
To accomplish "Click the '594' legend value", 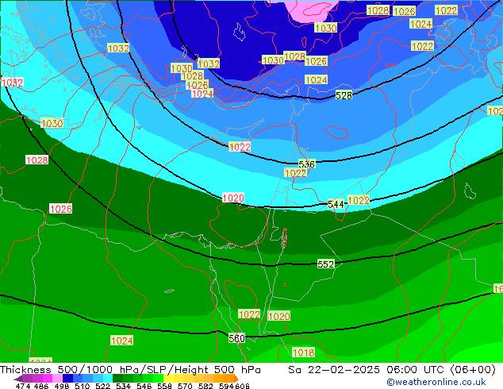I will 226,386.
